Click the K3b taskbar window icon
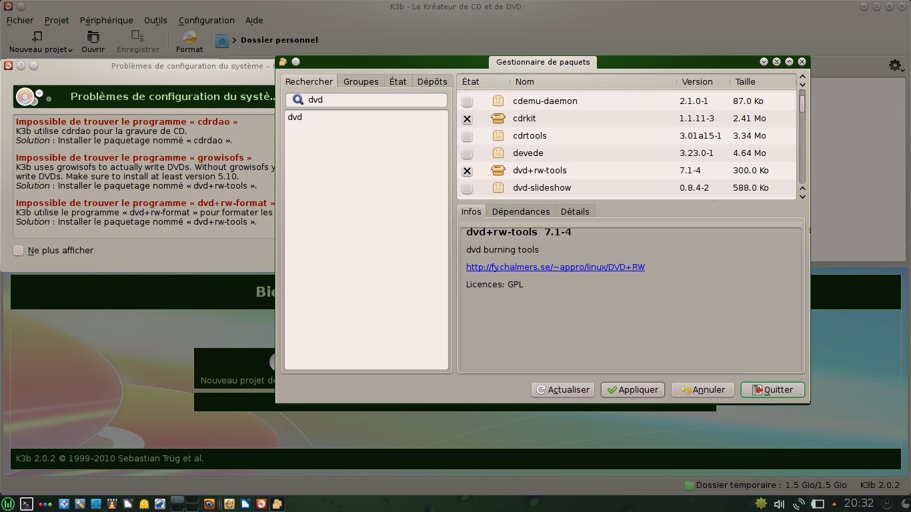 (261, 503)
